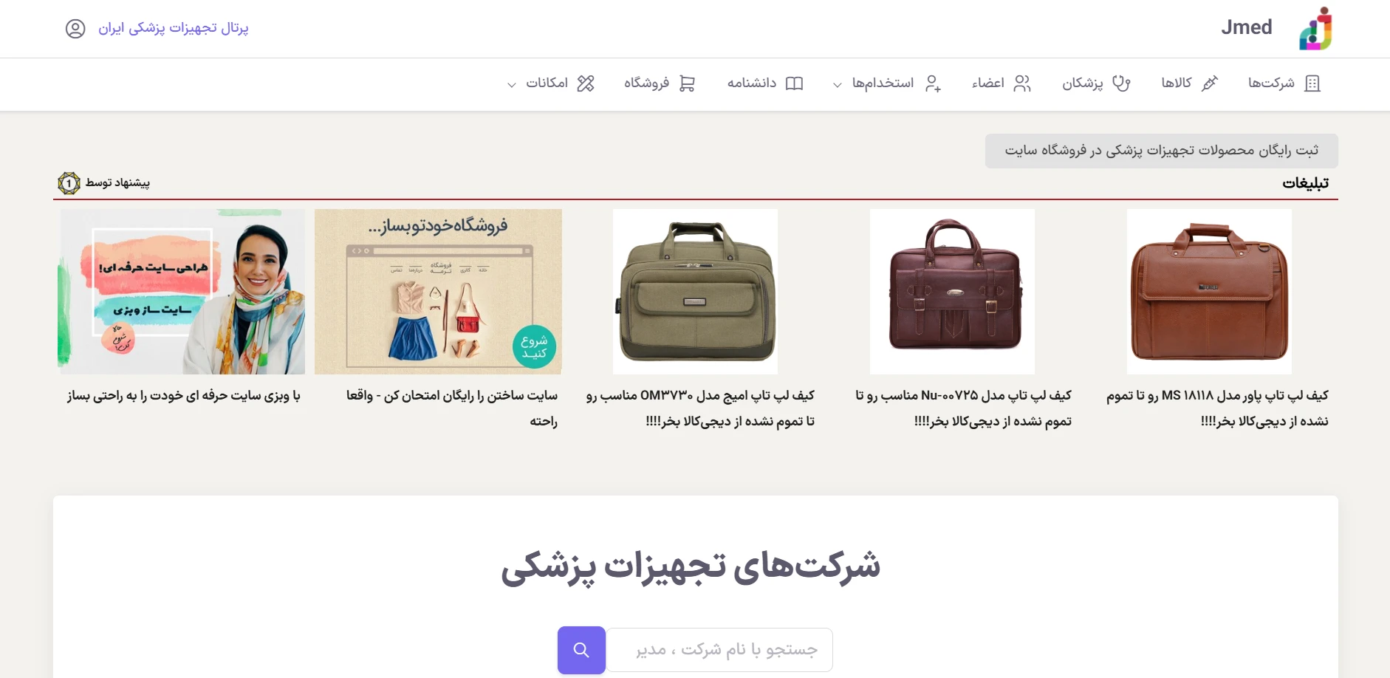Screen dimensions: 1390x678
Task: Expand the استخدام‌ها dropdown chevron
Action: pyautogui.click(x=837, y=85)
